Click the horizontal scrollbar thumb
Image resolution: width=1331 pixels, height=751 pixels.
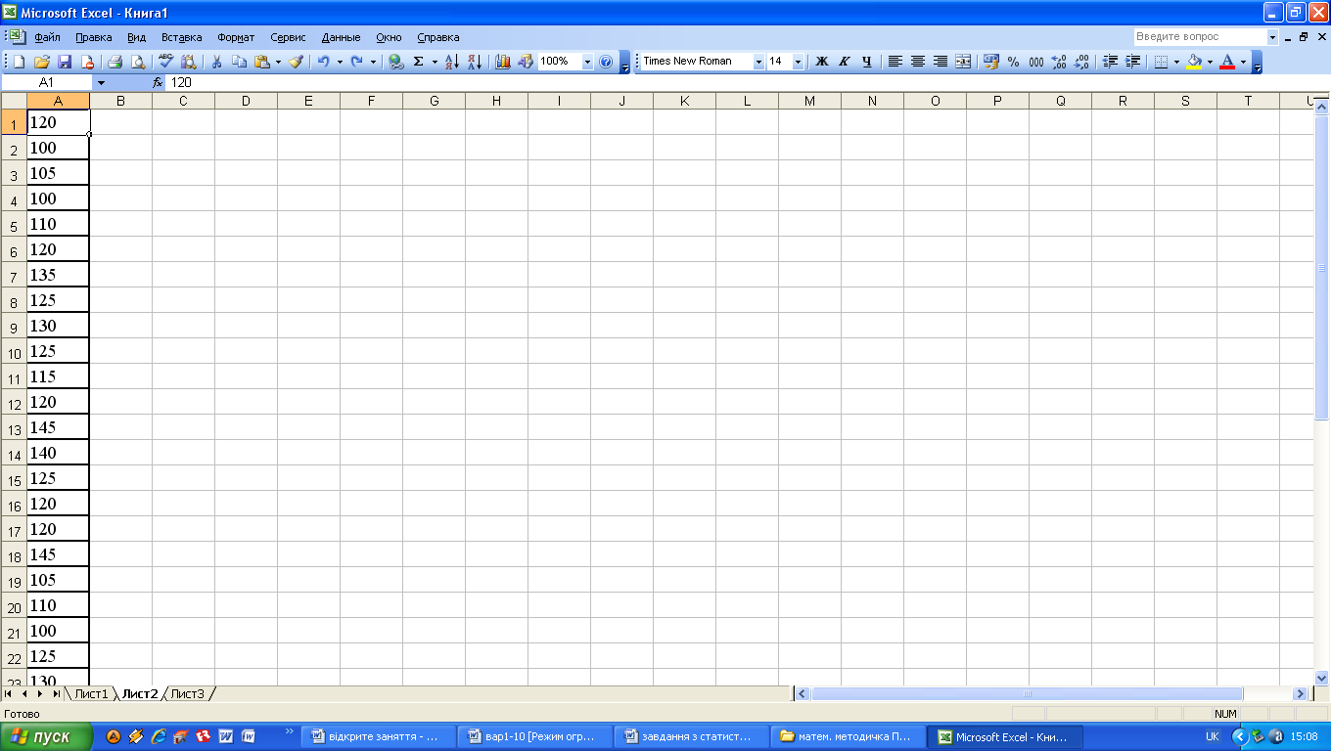click(1028, 693)
